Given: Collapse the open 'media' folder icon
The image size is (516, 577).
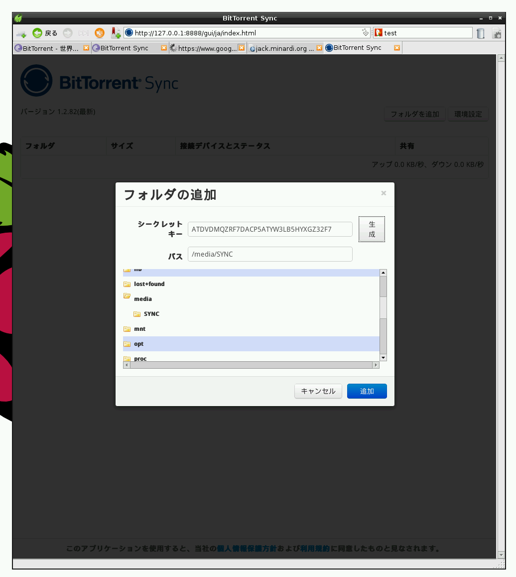Looking at the screenshot, I should (127, 296).
